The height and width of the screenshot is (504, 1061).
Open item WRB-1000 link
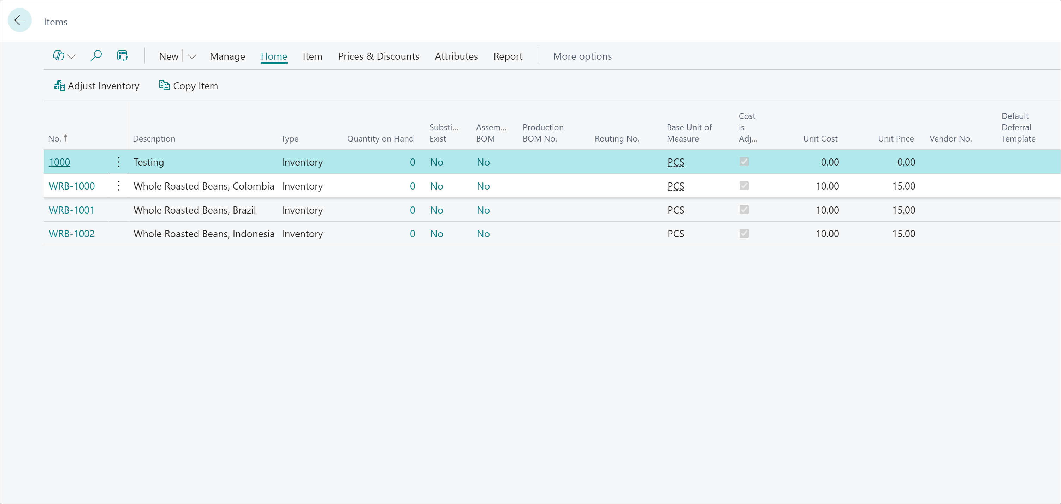pyautogui.click(x=72, y=186)
